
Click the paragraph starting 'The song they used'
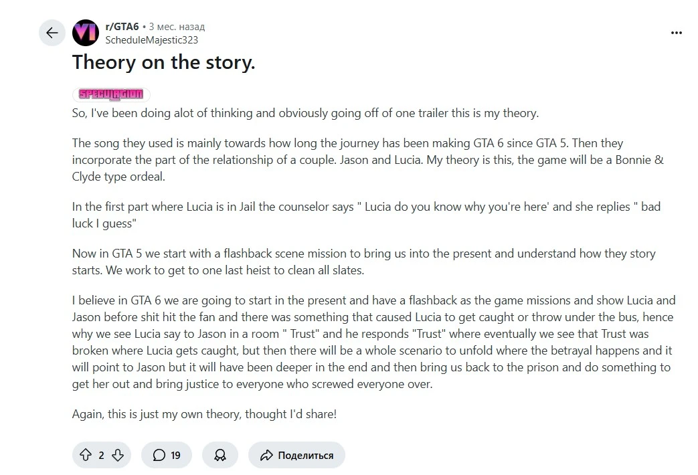click(x=367, y=160)
